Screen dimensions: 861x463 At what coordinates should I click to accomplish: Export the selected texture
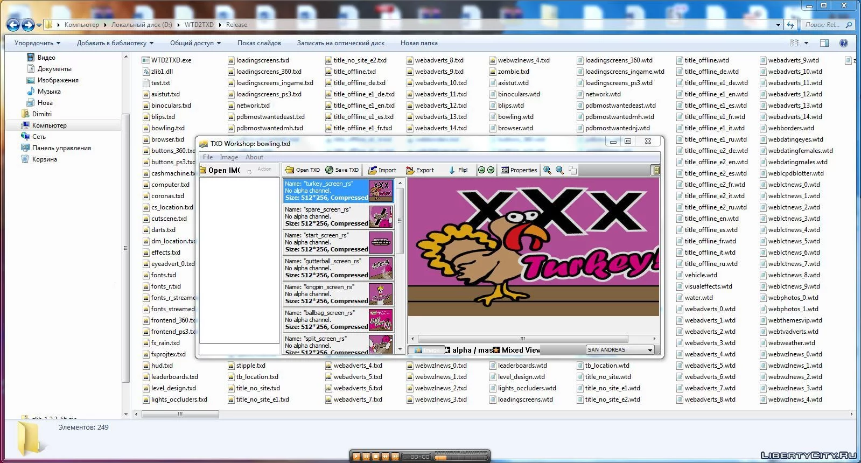(419, 170)
